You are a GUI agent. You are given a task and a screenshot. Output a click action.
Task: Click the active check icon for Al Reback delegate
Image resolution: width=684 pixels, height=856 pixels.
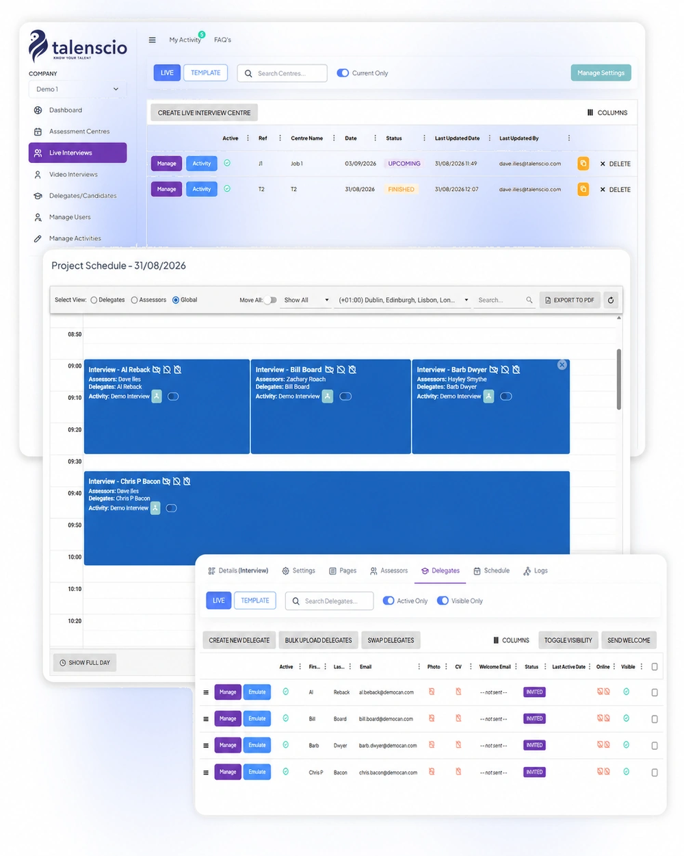coord(286,692)
